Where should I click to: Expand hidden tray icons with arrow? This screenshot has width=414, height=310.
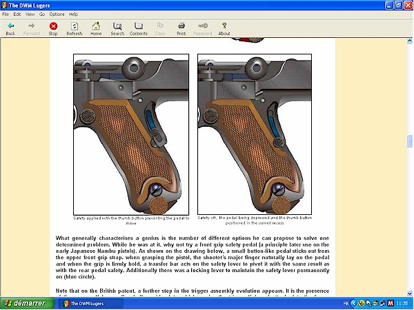point(353,303)
